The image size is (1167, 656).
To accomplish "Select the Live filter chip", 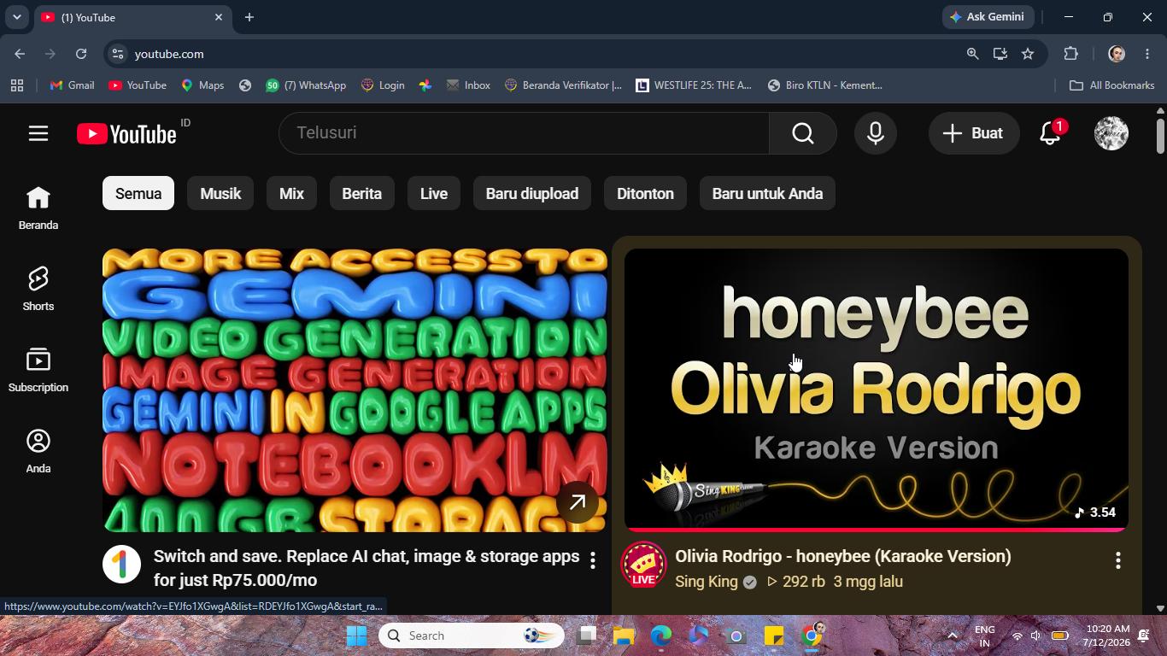I will click(434, 194).
